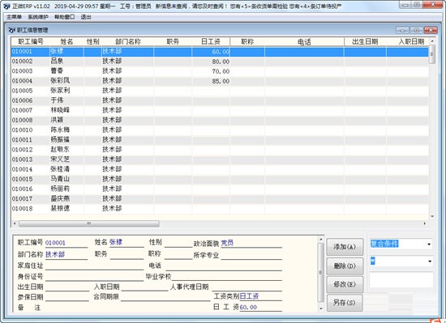This screenshot has height=323, width=446.
Task: Select employee row 010001 张肆
Action: [x=220, y=52]
